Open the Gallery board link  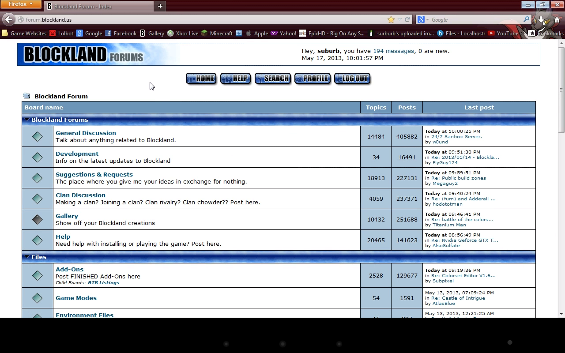[x=67, y=216]
